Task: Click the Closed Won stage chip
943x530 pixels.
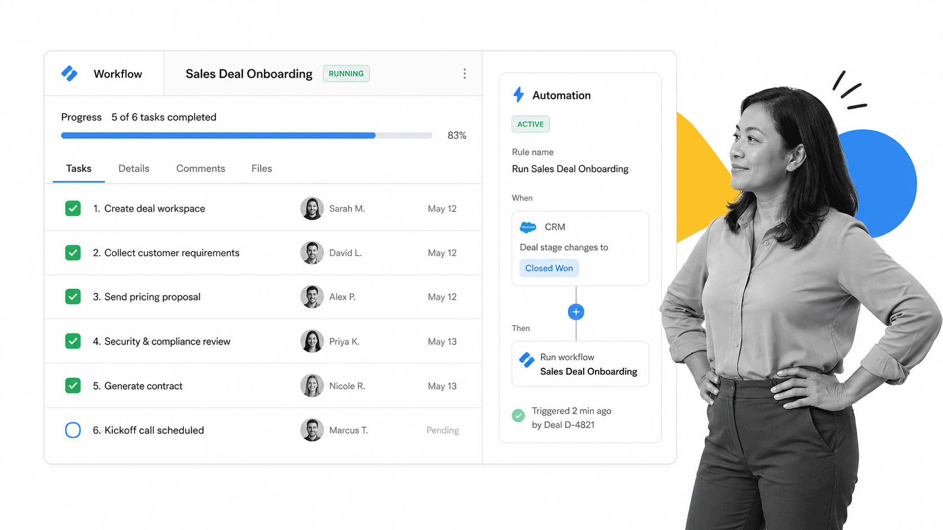Action: coord(549,268)
